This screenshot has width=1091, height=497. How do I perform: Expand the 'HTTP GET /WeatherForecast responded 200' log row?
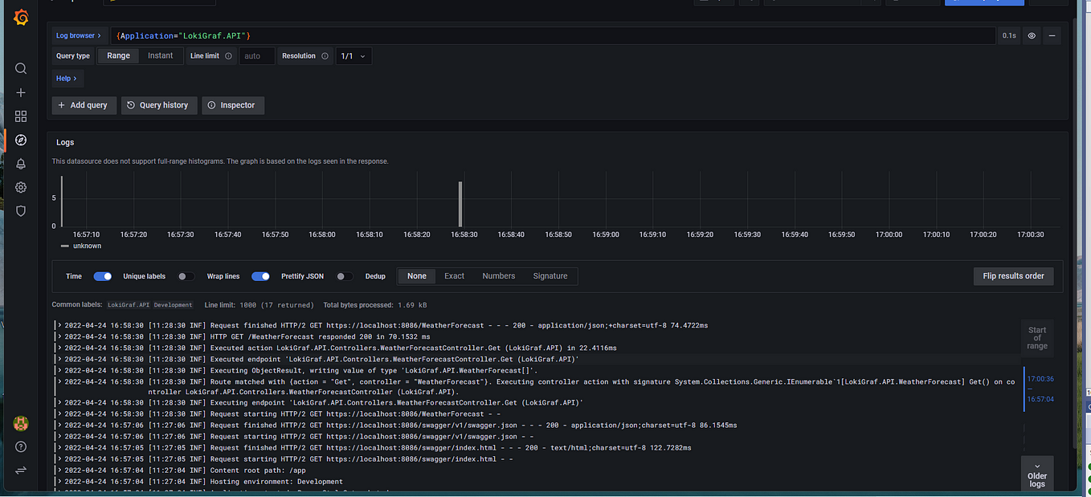click(59, 337)
